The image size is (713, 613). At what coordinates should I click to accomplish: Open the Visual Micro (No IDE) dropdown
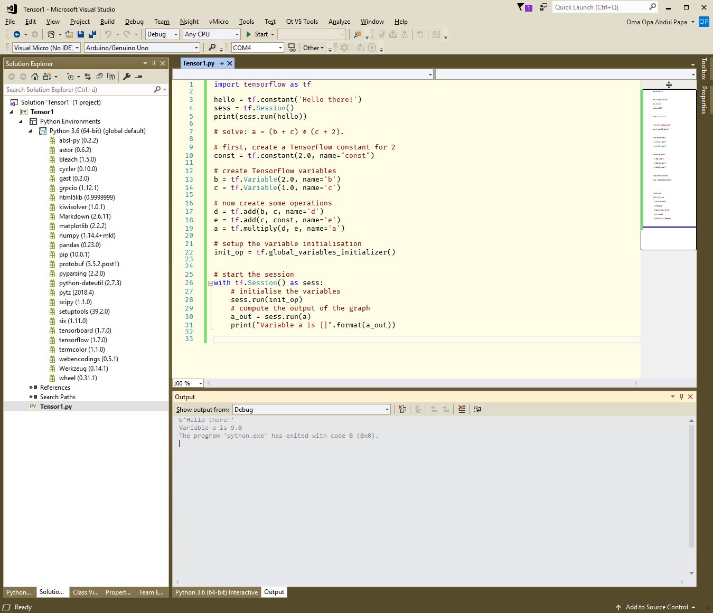pyautogui.click(x=46, y=48)
